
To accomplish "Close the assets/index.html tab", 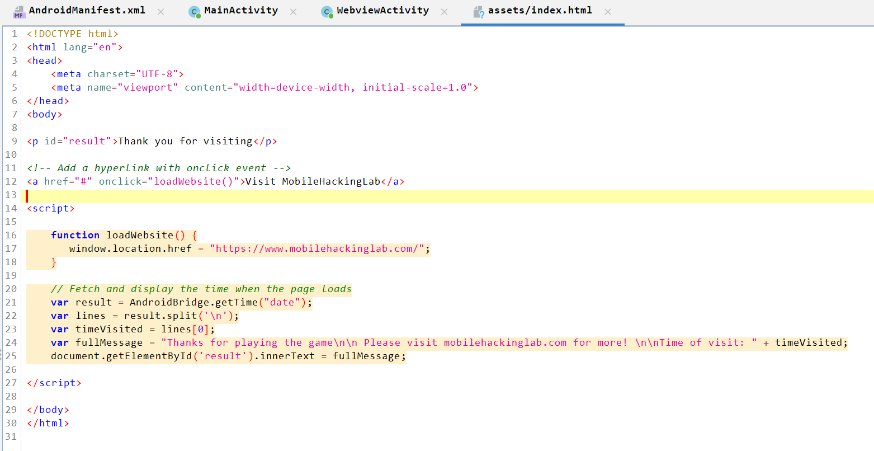I will click(607, 11).
